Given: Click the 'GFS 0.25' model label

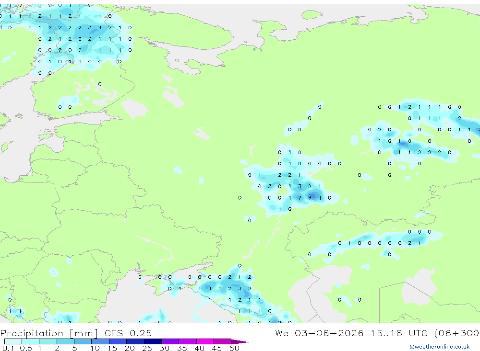Looking at the screenshot, I should (128, 333).
